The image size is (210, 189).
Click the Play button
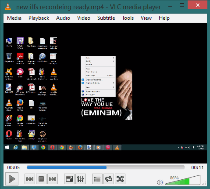(x=12, y=179)
